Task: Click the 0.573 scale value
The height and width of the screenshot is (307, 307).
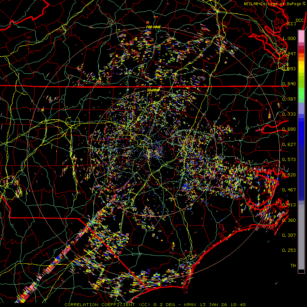Action: (x=289, y=160)
